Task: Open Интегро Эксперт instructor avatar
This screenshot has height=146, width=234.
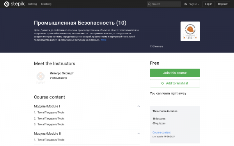Action: [41, 78]
